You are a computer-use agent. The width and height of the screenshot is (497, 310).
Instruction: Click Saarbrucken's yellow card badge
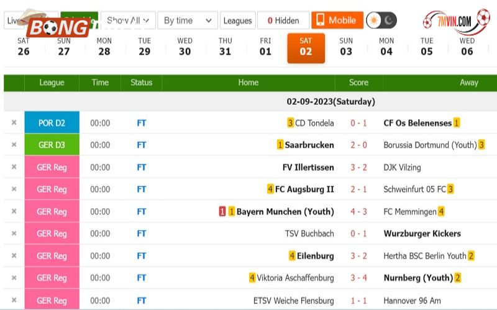[x=280, y=145]
